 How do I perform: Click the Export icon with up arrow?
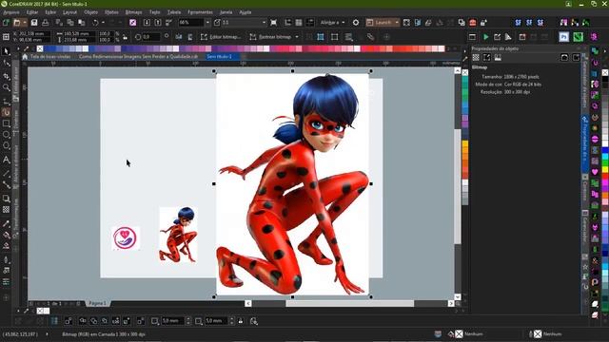pos(158,23)
